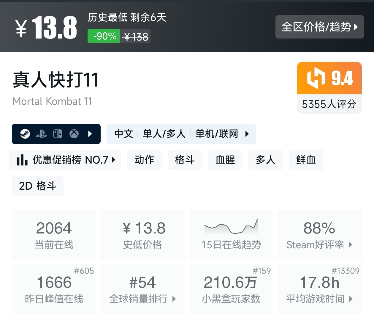Tap the 5355人评分 rating count
The height and width of the screenshot is (320, 374).
[329, 104]
